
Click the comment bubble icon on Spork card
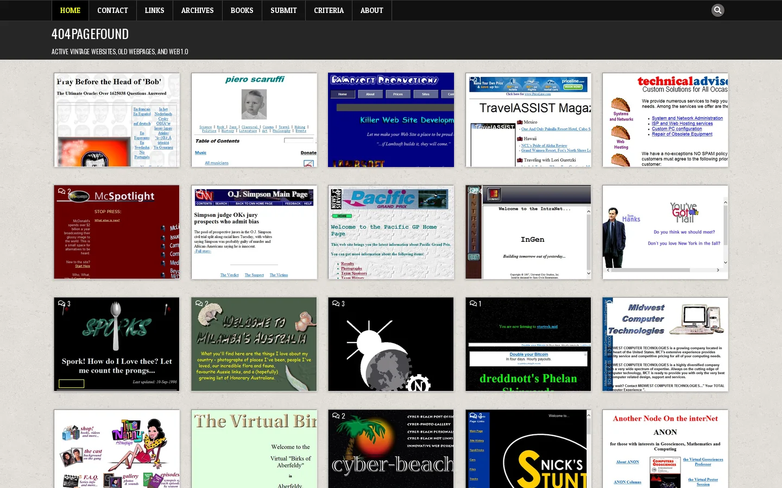click(61, 304)
